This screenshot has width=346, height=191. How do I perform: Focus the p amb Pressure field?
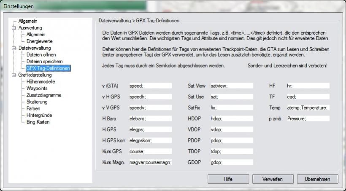(307, 118)
